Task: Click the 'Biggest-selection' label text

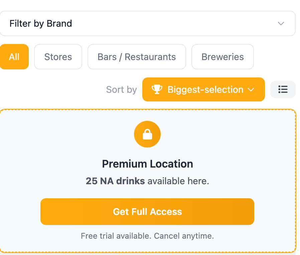Action: pyautogui.click(x=205, y=90)
